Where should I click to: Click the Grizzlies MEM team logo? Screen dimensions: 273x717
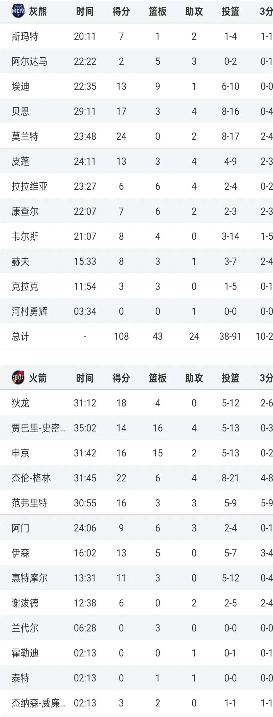18,11
